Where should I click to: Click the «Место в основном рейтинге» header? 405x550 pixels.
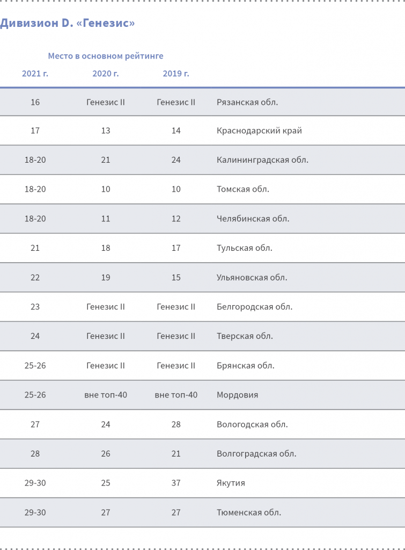coord(106,56)
